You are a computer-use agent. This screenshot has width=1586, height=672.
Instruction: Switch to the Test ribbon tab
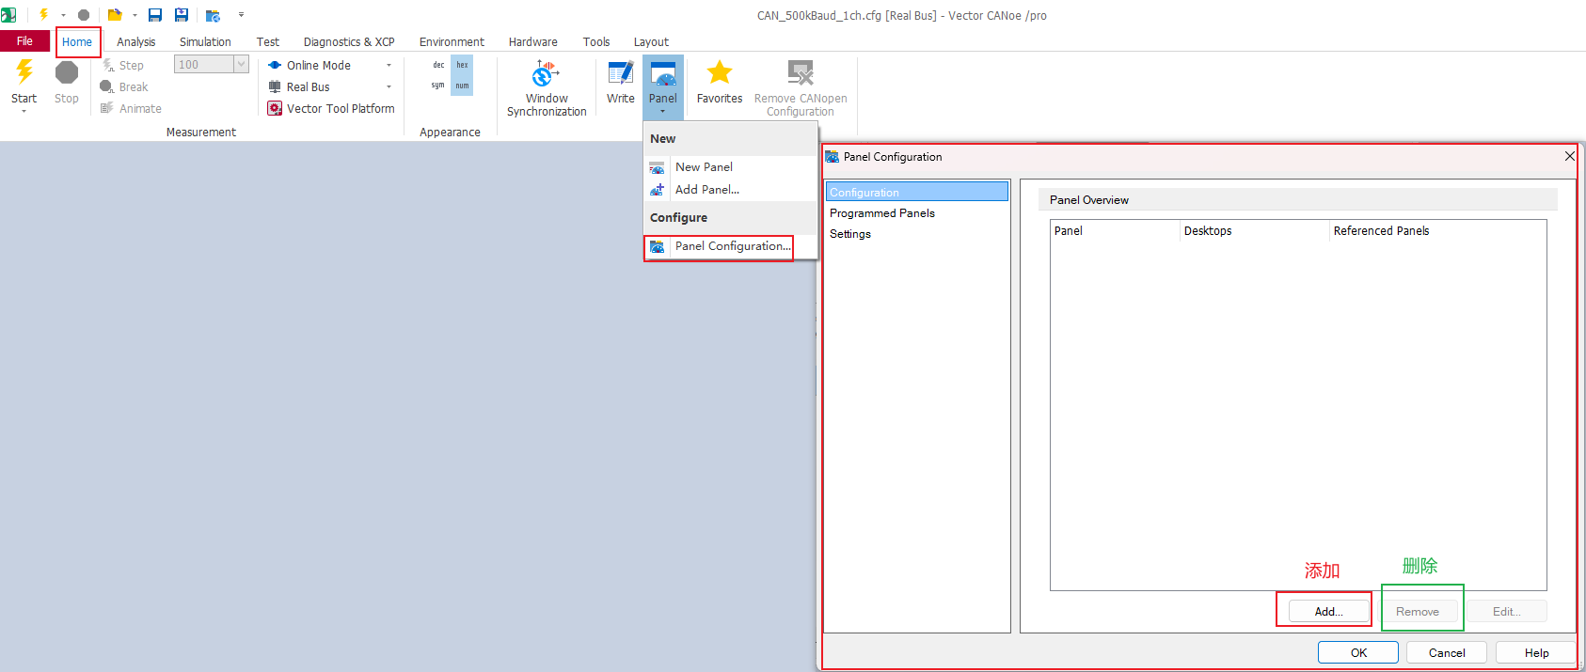[x=268, y=41]
